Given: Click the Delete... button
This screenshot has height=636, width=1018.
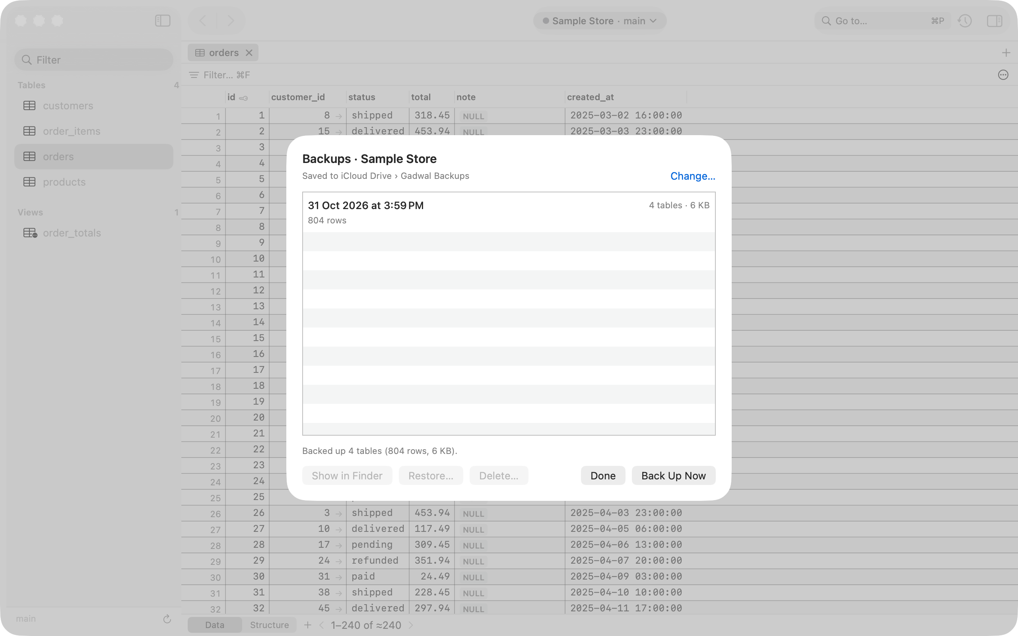Looking at the screenshot, I should (x=499, y=475).
